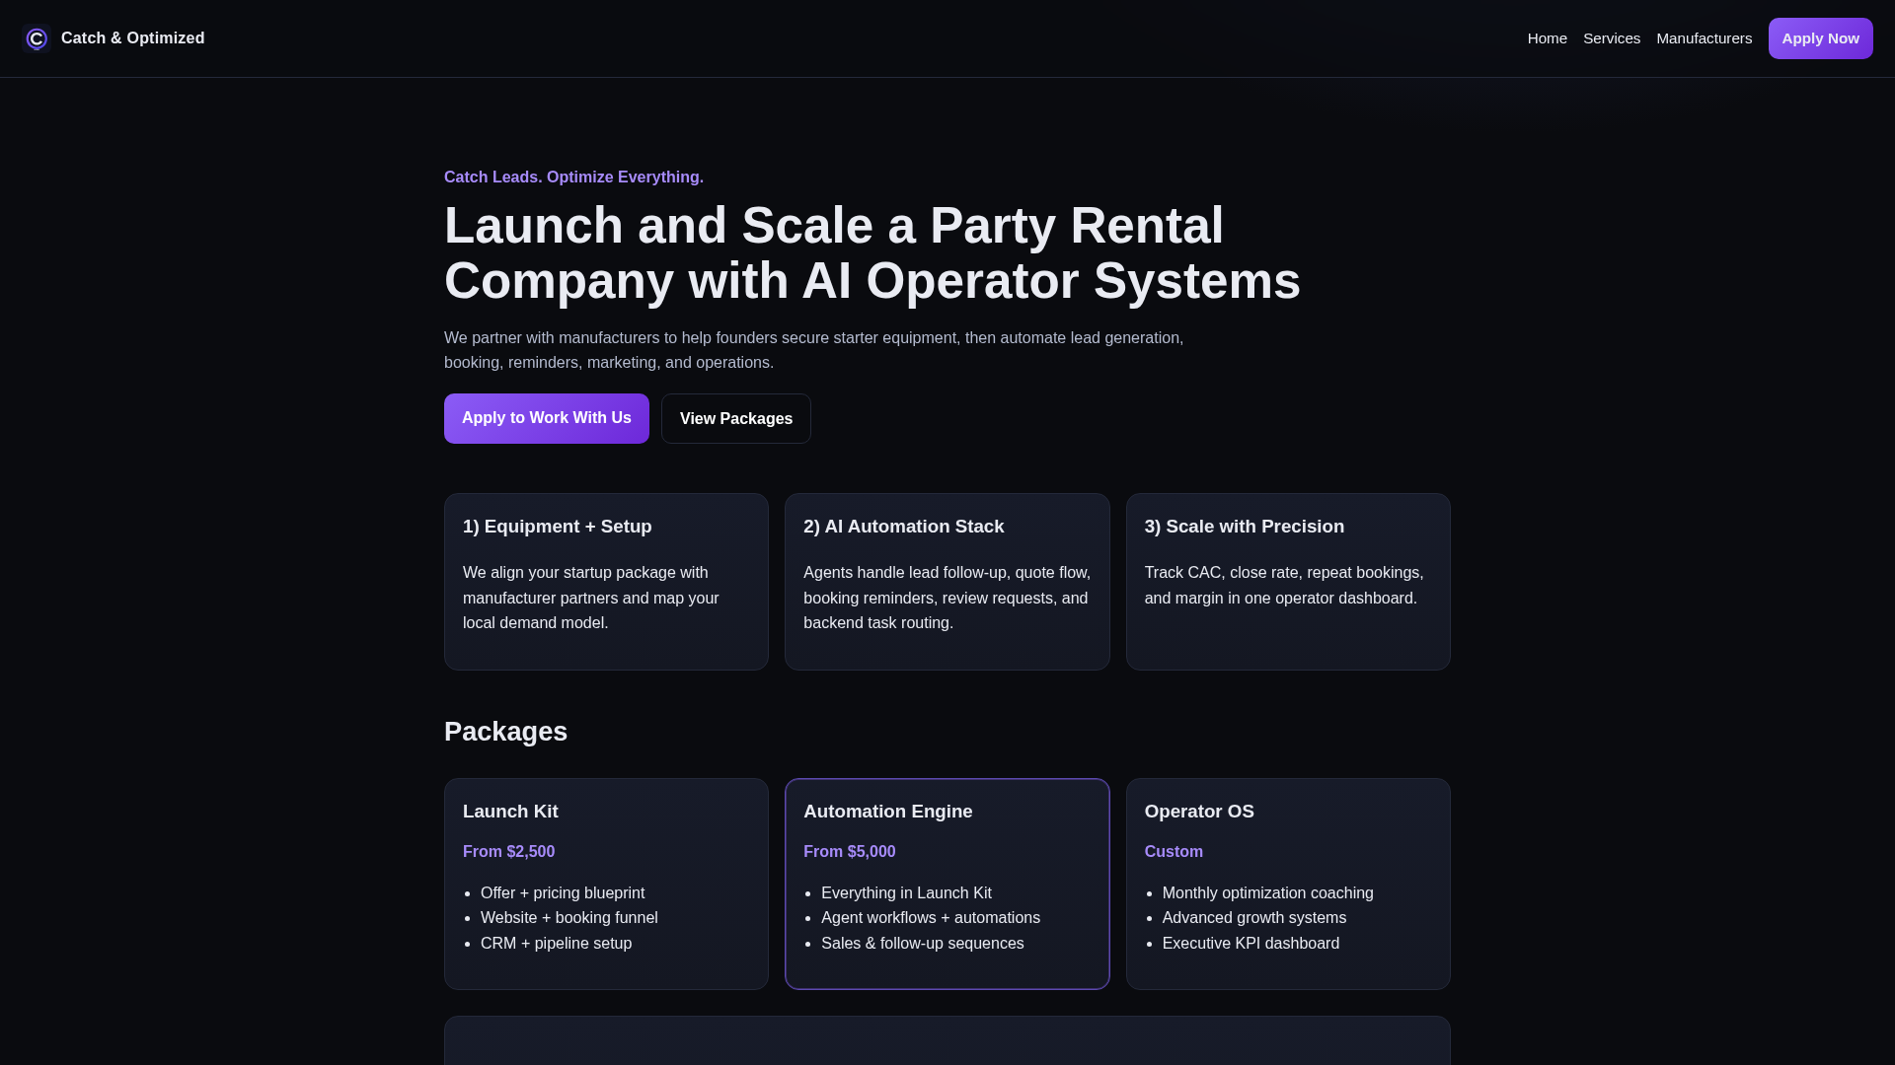
Task: Click the From $5,000 price
Action: point(849,852)
